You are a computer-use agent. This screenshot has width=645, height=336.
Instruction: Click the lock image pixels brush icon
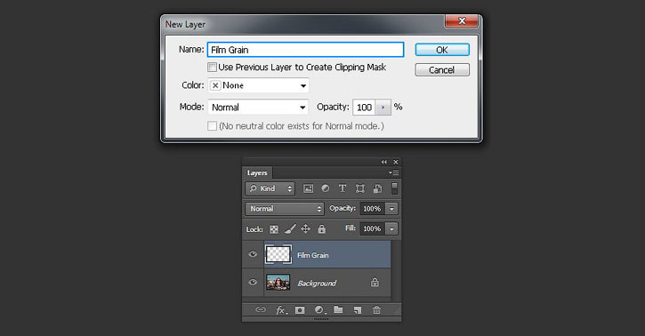click(290, 228)
